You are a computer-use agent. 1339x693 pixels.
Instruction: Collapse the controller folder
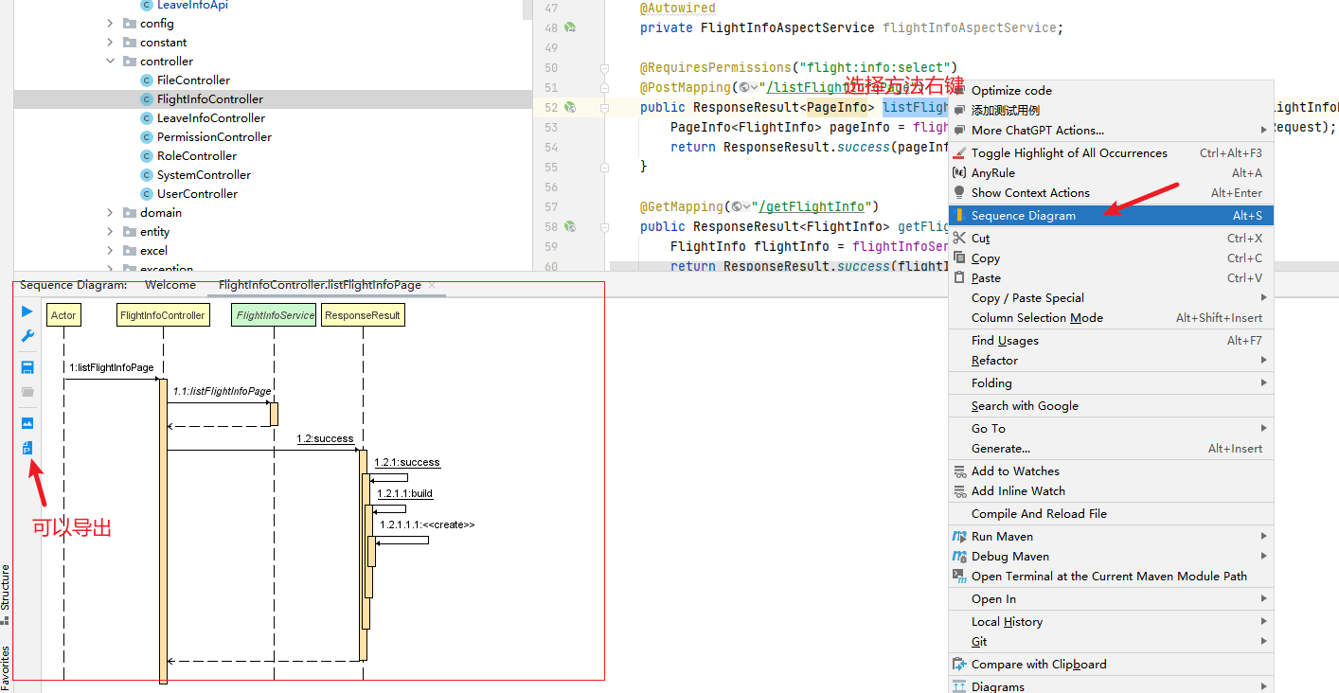(x=111, y=62)
